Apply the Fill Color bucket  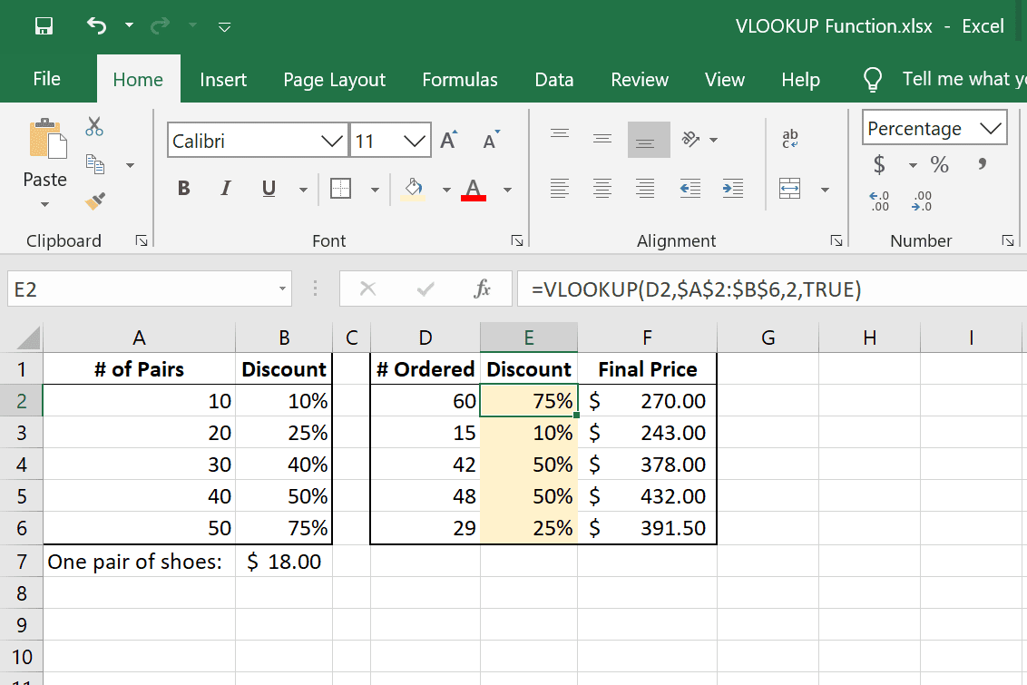413,190
